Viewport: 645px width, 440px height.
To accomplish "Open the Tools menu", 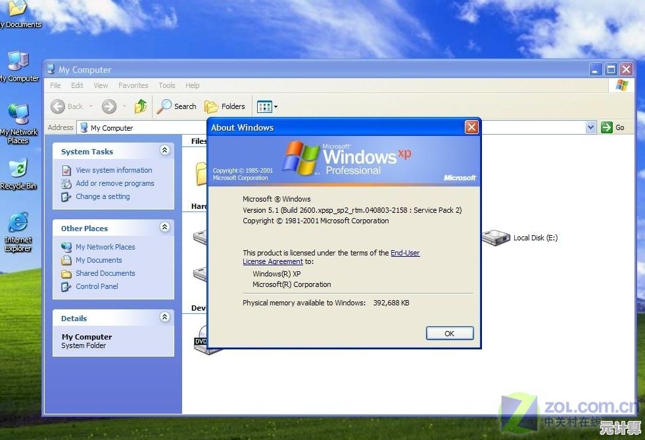I will [167, 85].
